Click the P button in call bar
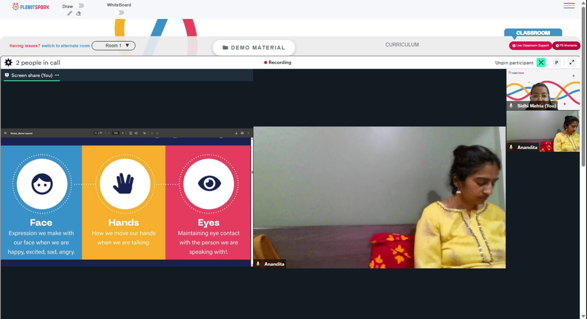Viewport: 587px width, 319px height. point(556,63)
